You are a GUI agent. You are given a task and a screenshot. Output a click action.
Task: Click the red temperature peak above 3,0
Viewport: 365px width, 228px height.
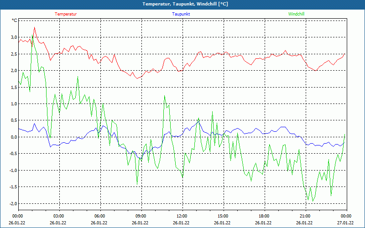point(35,27)
